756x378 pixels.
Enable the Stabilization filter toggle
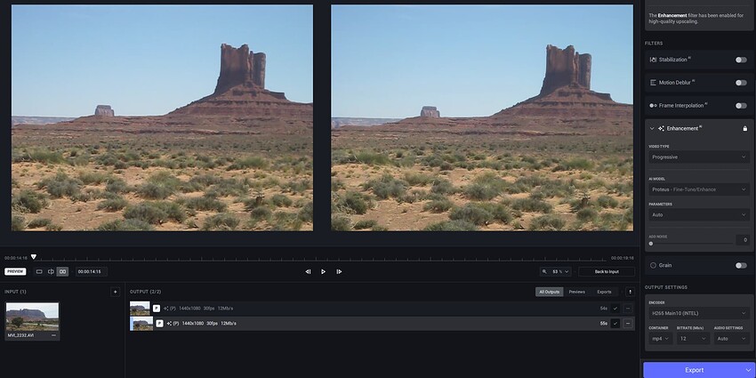click(740, 60)
